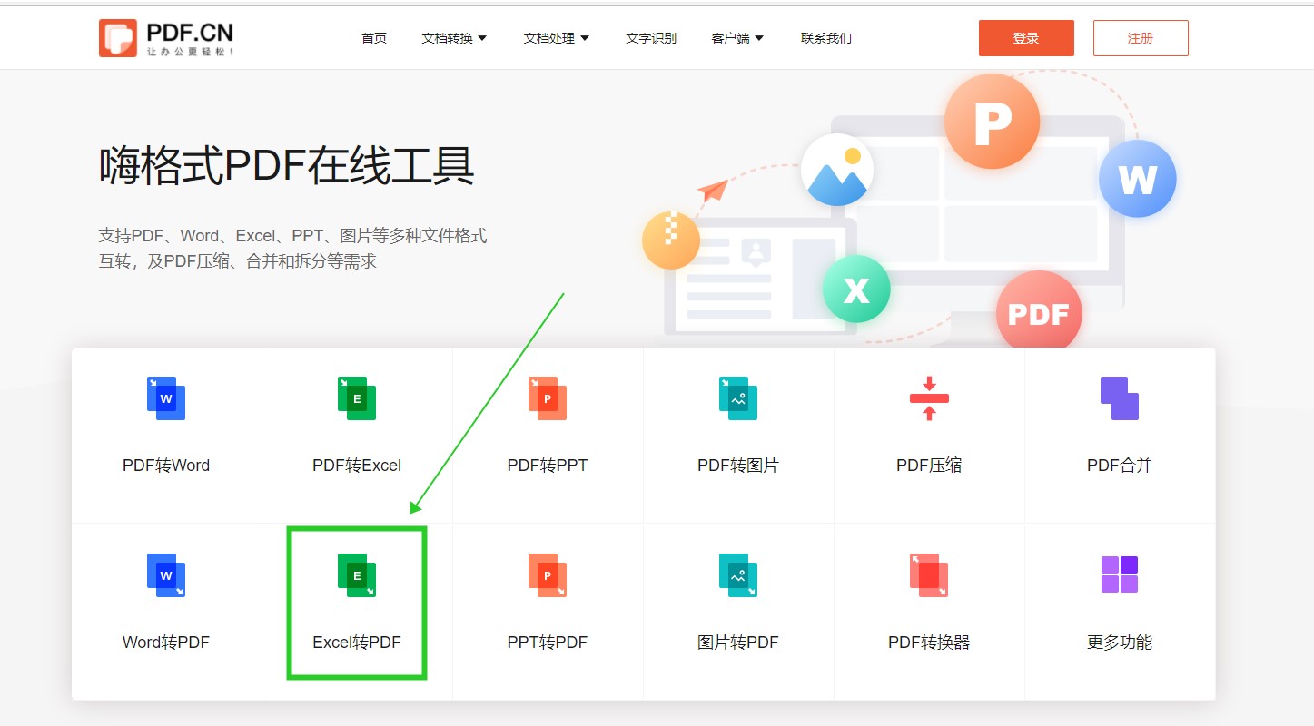Image resolution: width=1314 pixels, height=726 pixels.
Task: Open the PDF合并 merge icon
Action: pyautogui.click(x=1119, y=398)
